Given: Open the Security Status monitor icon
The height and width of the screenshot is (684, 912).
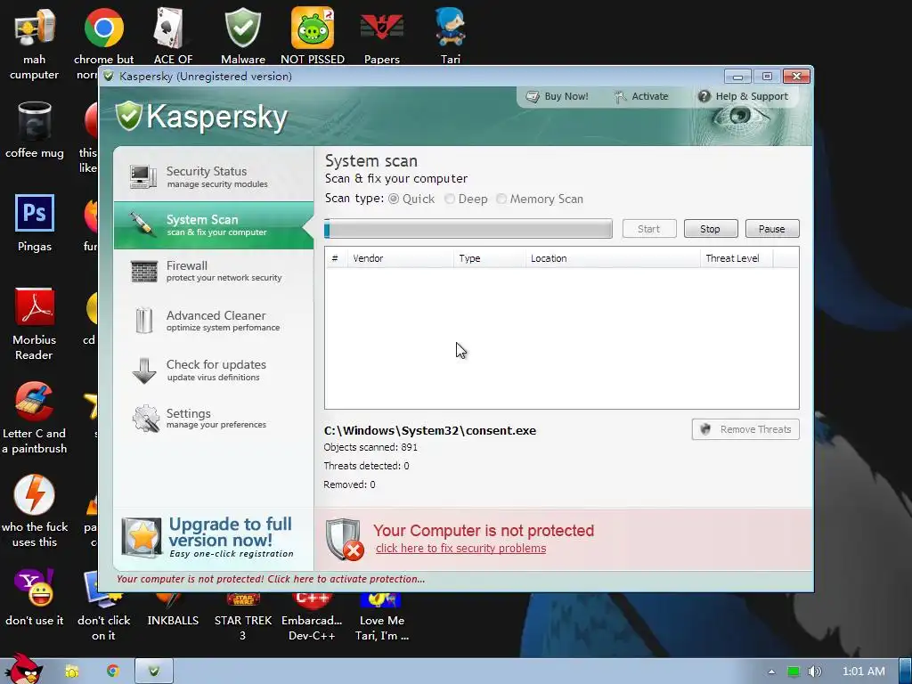Looking at the screenshot, I should coord(143,176).
